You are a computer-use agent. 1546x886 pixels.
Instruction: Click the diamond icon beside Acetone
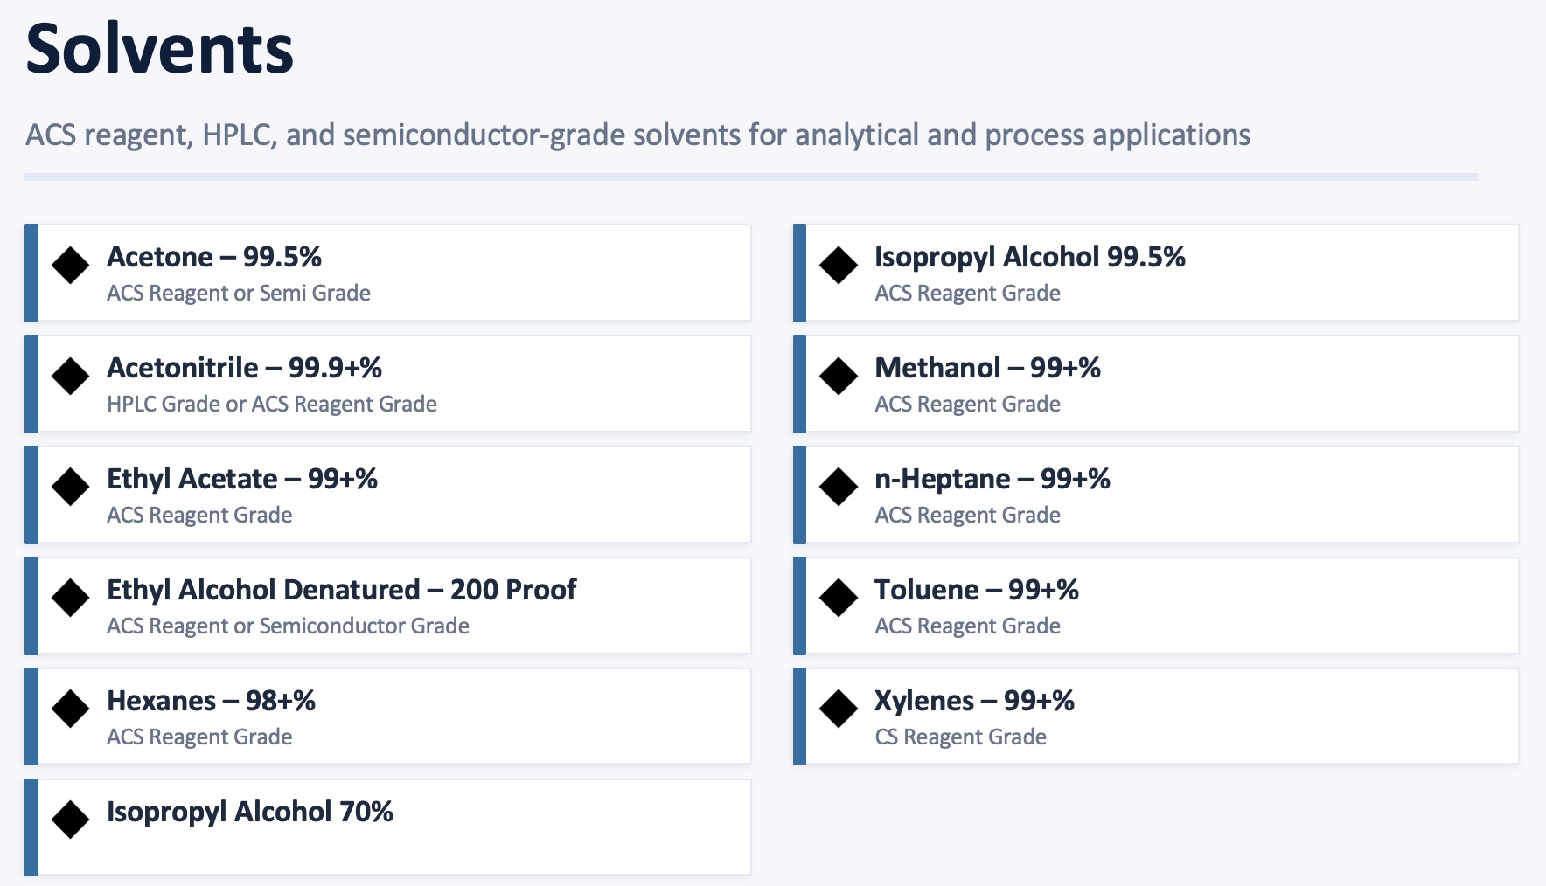tap(71, 265)
